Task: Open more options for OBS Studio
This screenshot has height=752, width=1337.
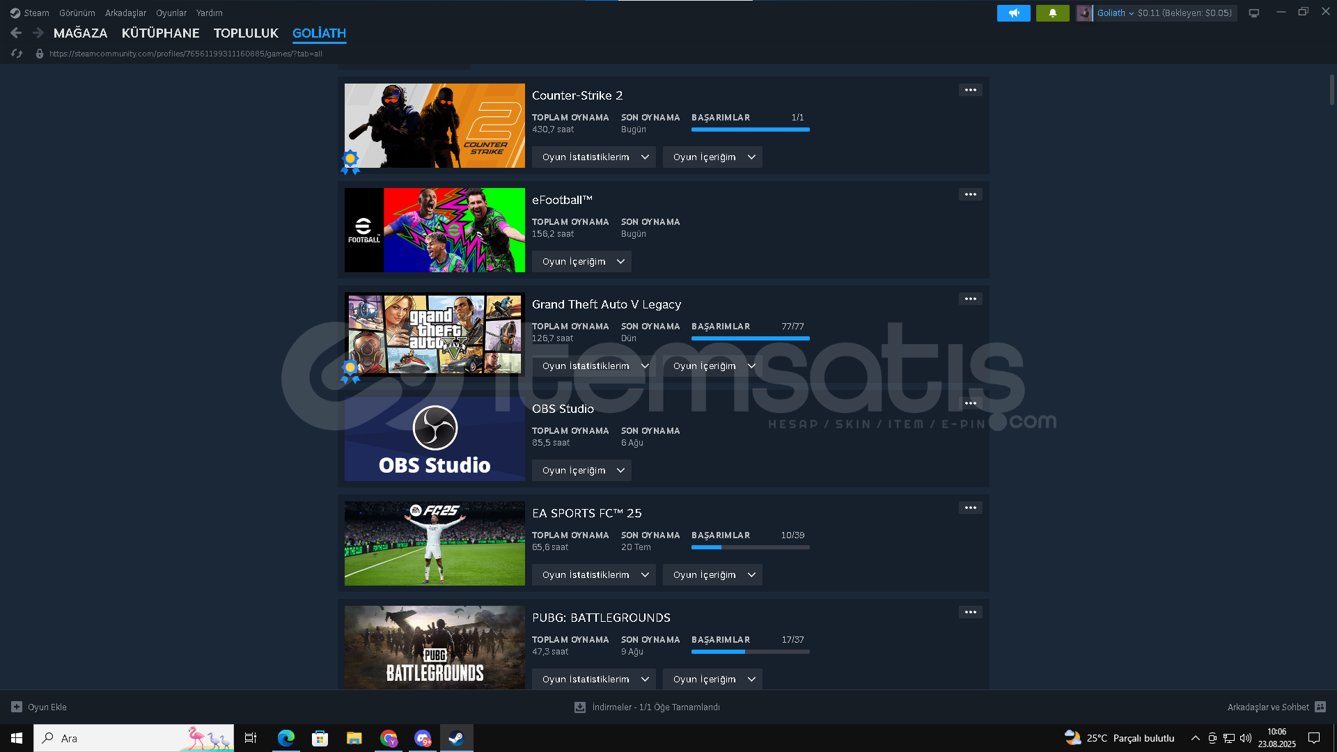Action: (971, 403)
